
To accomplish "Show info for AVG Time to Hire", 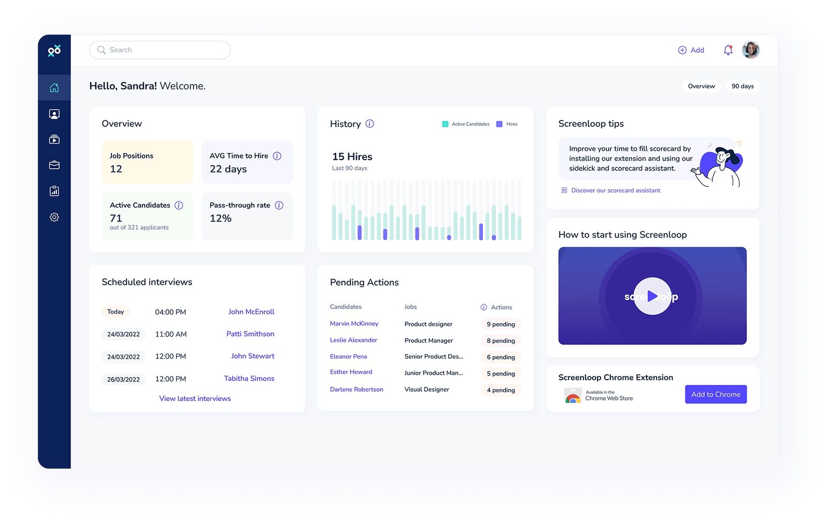I will pyautogui.click(x=277, y=156).
